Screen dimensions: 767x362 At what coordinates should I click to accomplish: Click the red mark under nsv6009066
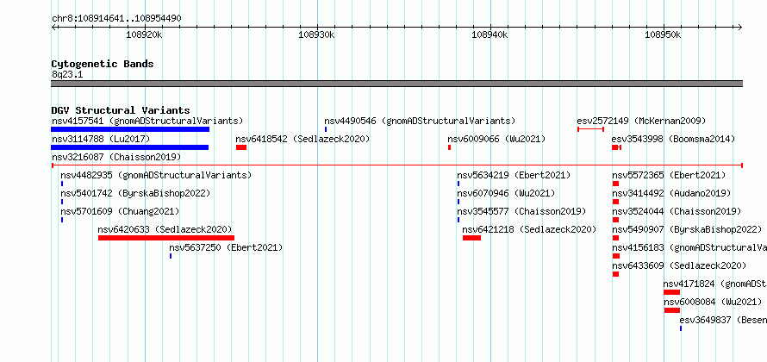[450, 147]
